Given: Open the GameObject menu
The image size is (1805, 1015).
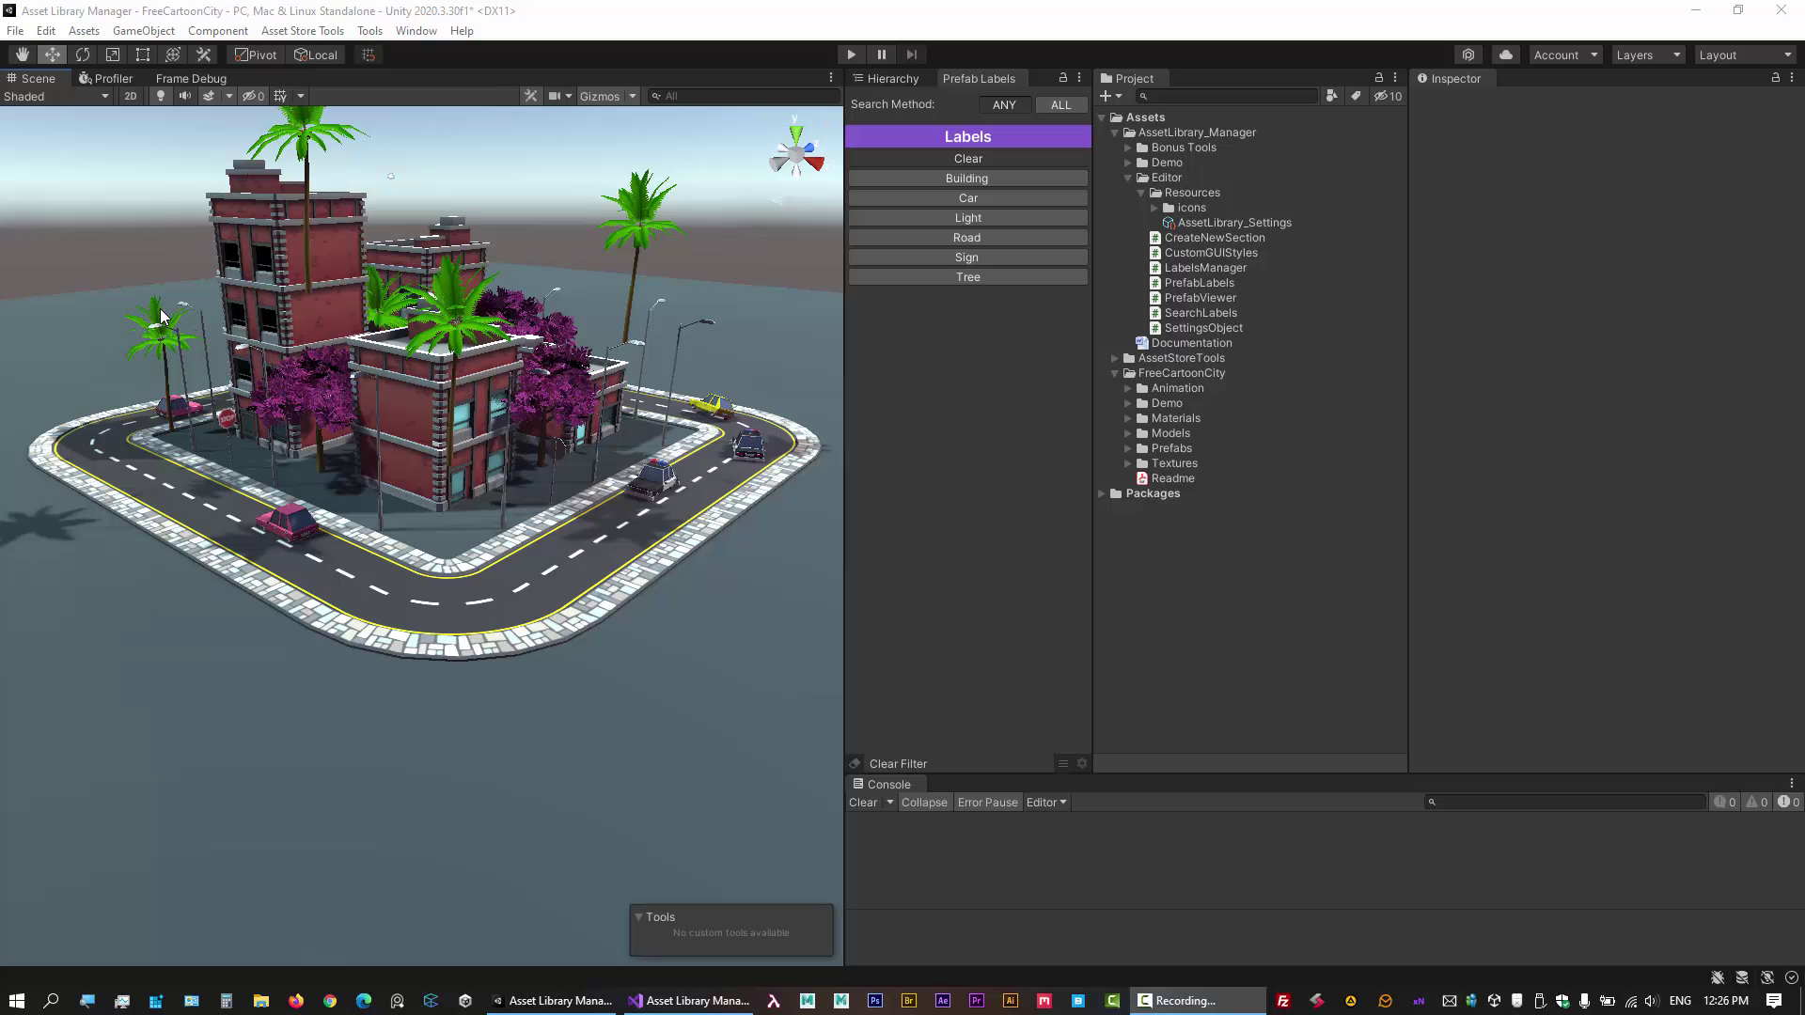Looking at the screenshot, I should point(143,31).
